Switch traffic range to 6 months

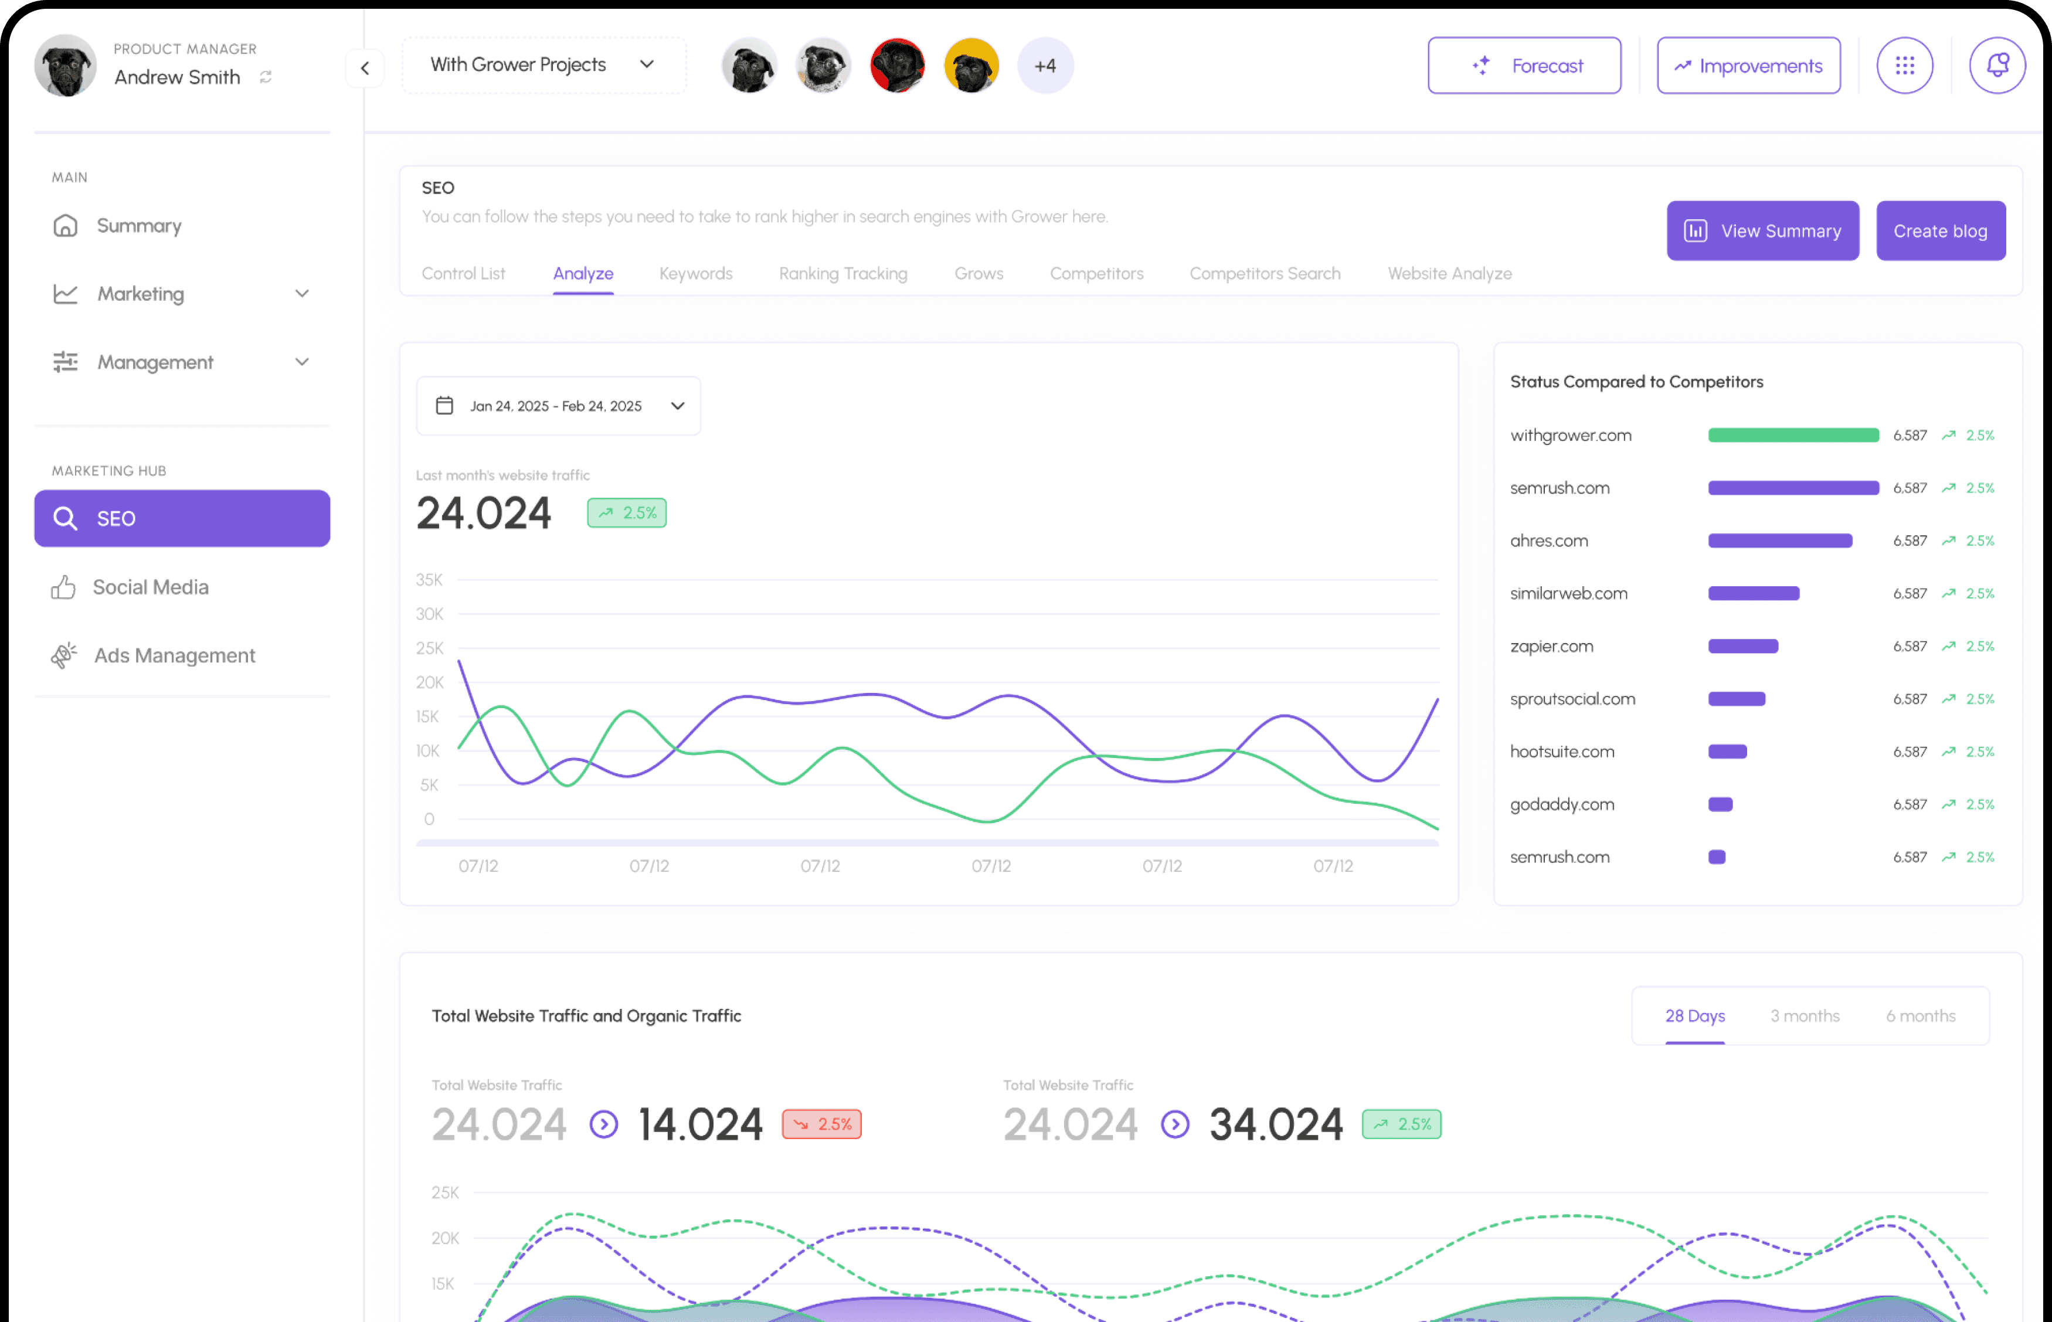click(x=1920, y=1015)
